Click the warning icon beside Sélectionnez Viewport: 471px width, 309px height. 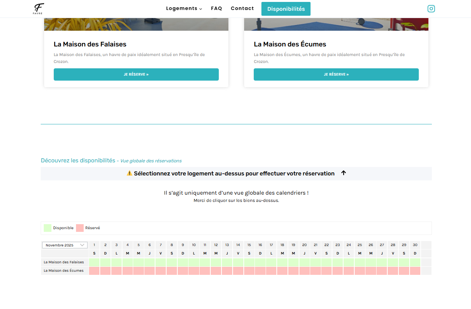coord(129,174)
